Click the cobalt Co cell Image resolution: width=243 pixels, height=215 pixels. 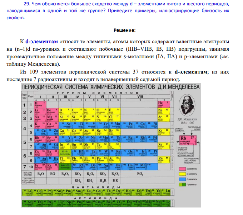[139, 125]
